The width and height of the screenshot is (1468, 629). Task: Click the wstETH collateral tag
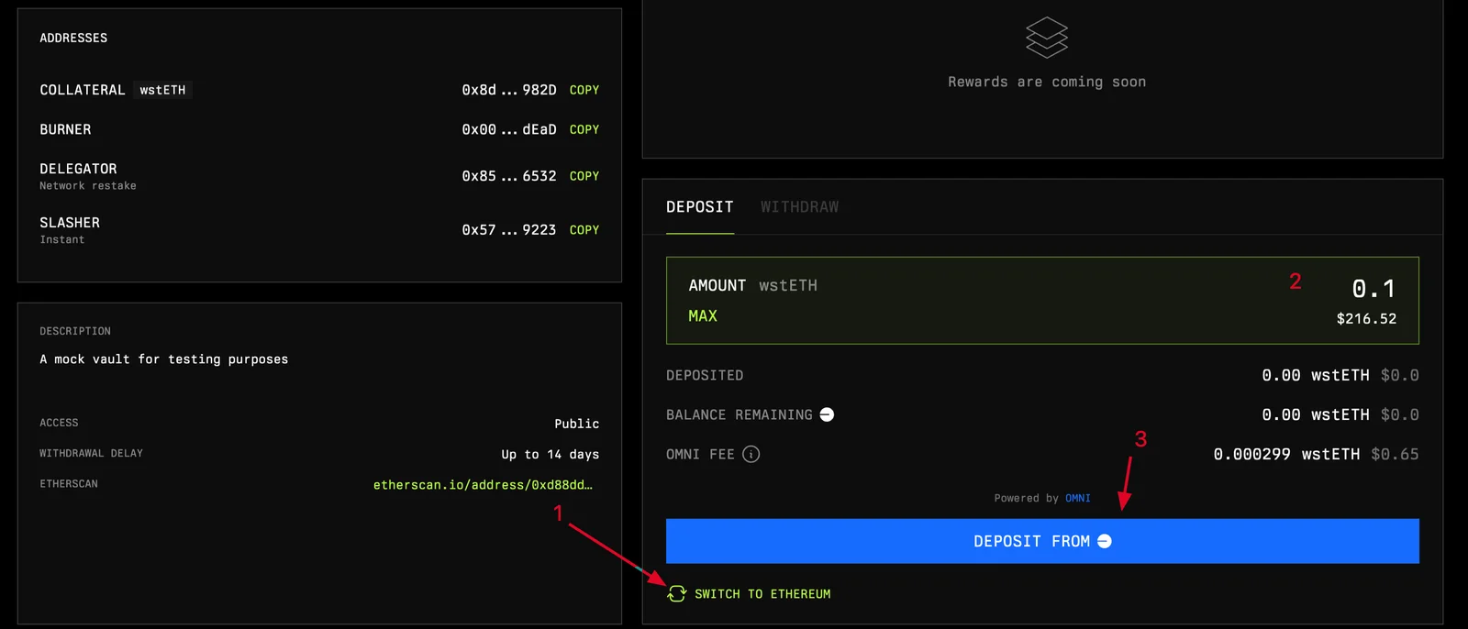(x=162, y=90)
